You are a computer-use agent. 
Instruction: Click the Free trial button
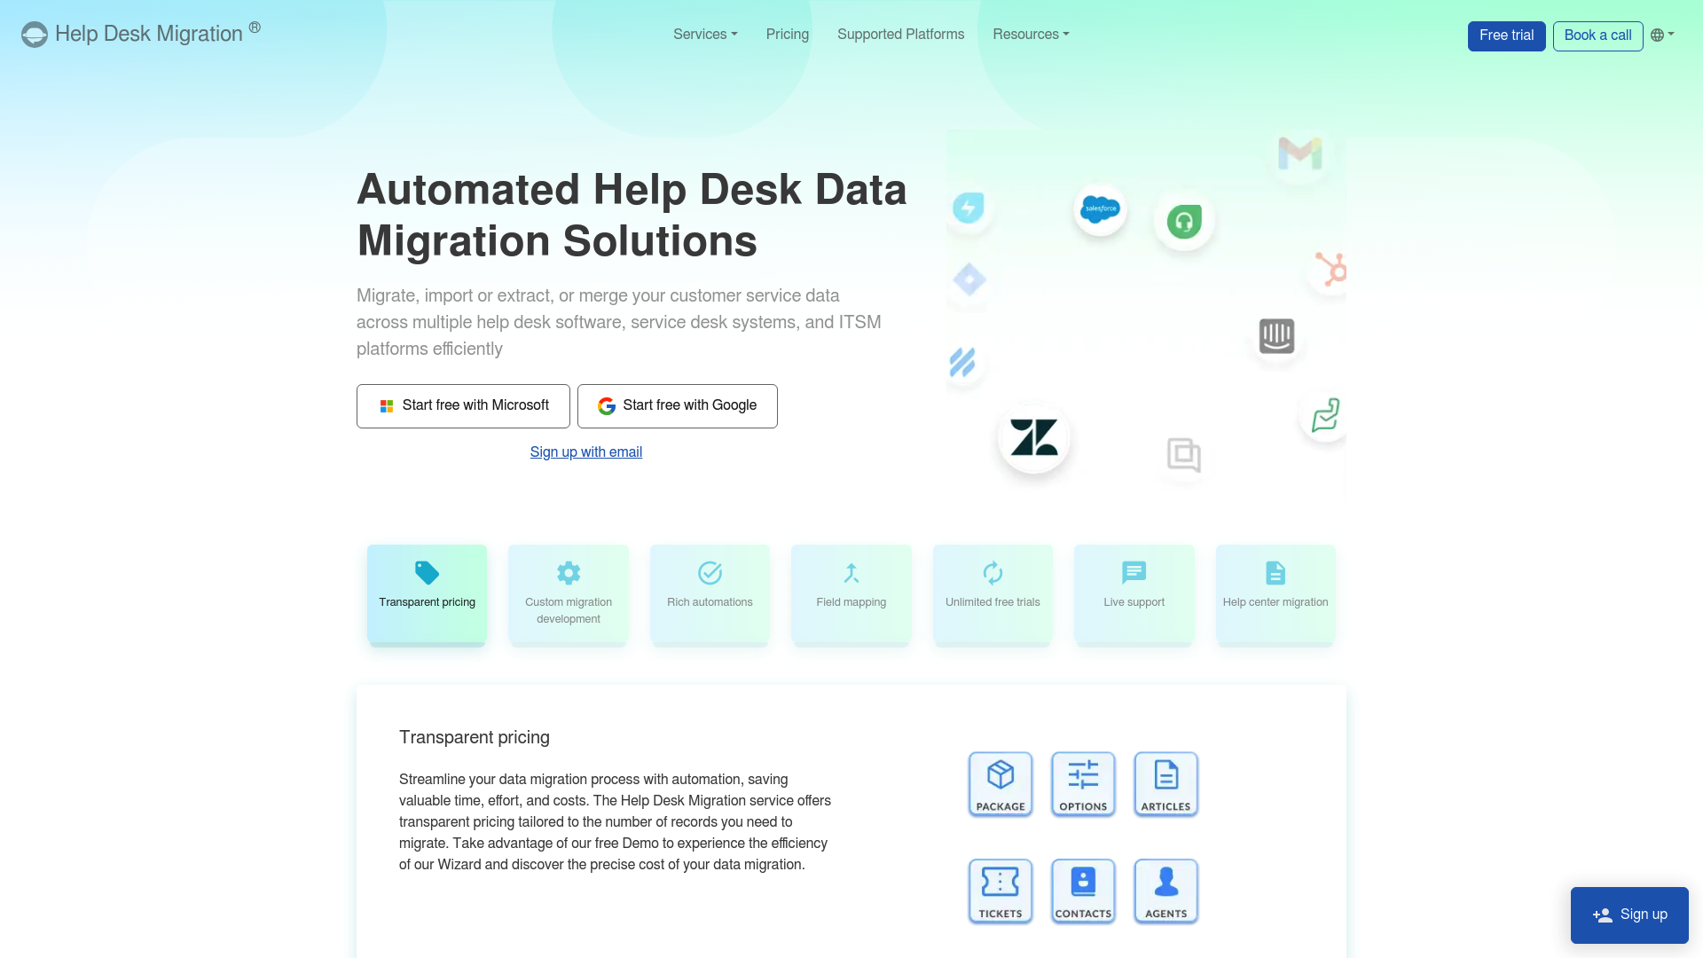(x=1506, y=35)
